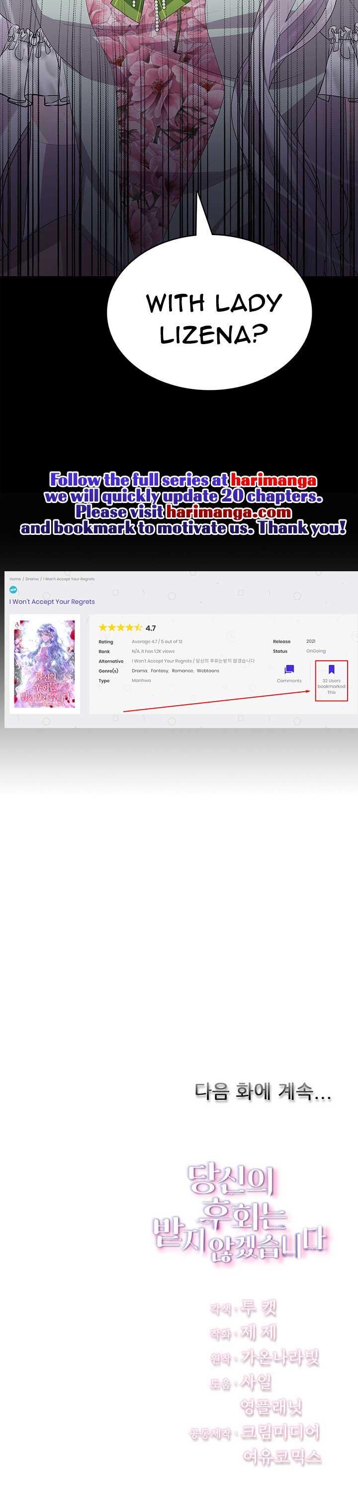Click the '32 Users bookmarked This' text
358x1498 pixels.
click(x=331, y=686)
